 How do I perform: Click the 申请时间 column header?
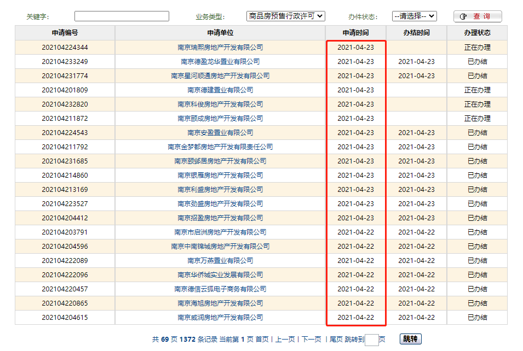tap(355, 33)
